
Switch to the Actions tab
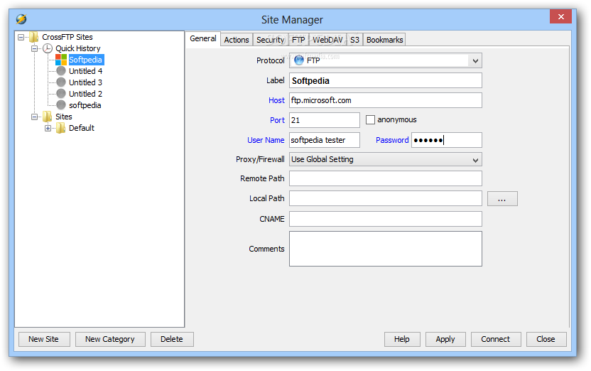point(237,40)
